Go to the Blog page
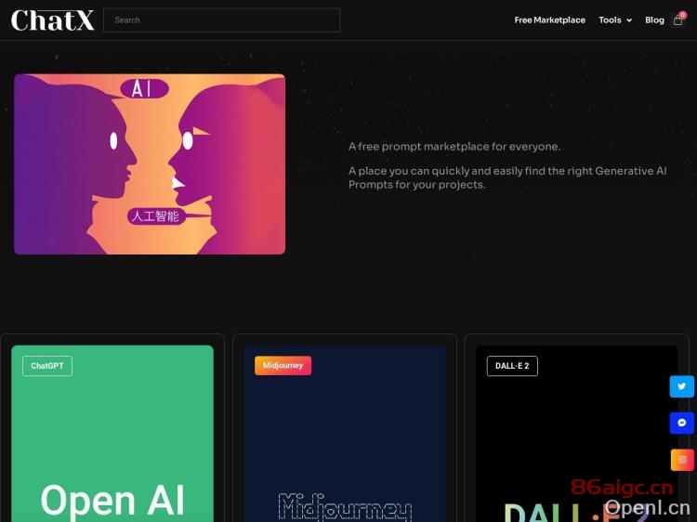This screenshot has height=522, width=697. 654,20
